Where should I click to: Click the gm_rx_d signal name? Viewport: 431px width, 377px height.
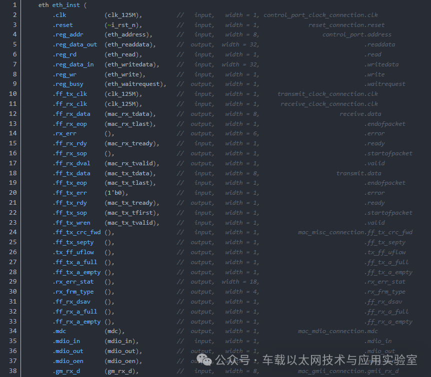coord(120,371)
